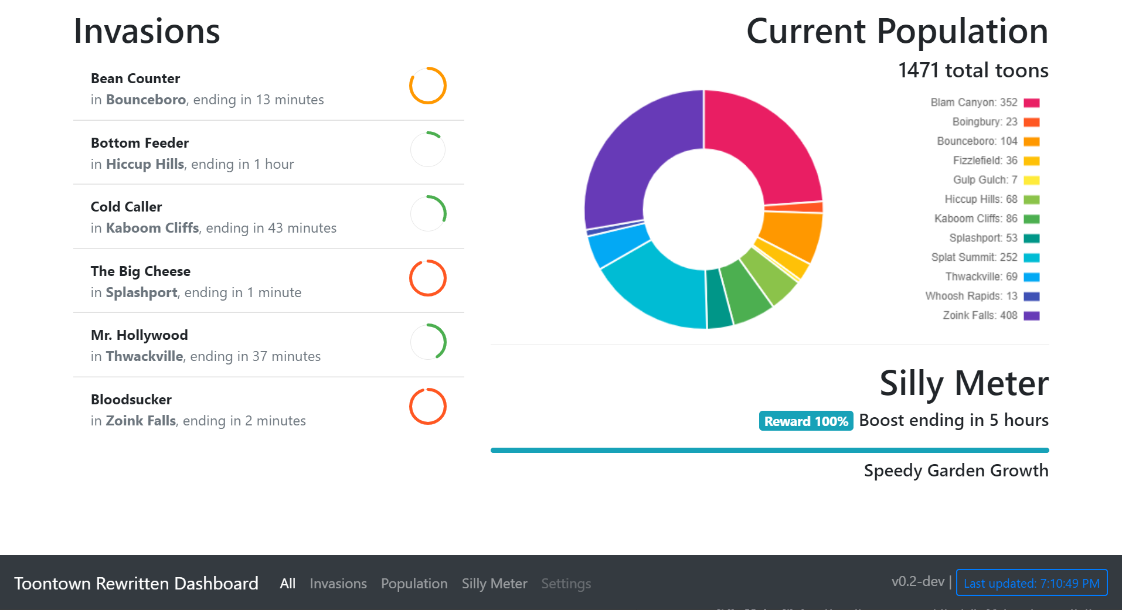Image resolution: width=1122 pixels, height=610 pixels.
Task: Toggle the Kaboom Cliffs legend color box
Action: click(1032, 219)
